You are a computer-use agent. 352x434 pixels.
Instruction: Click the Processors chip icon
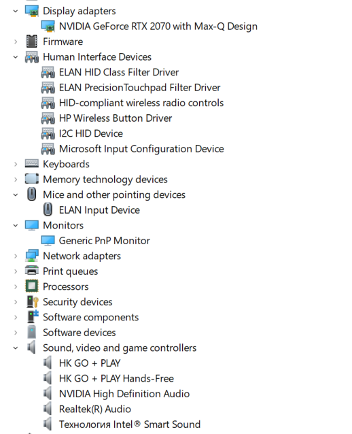coord(32,286)
